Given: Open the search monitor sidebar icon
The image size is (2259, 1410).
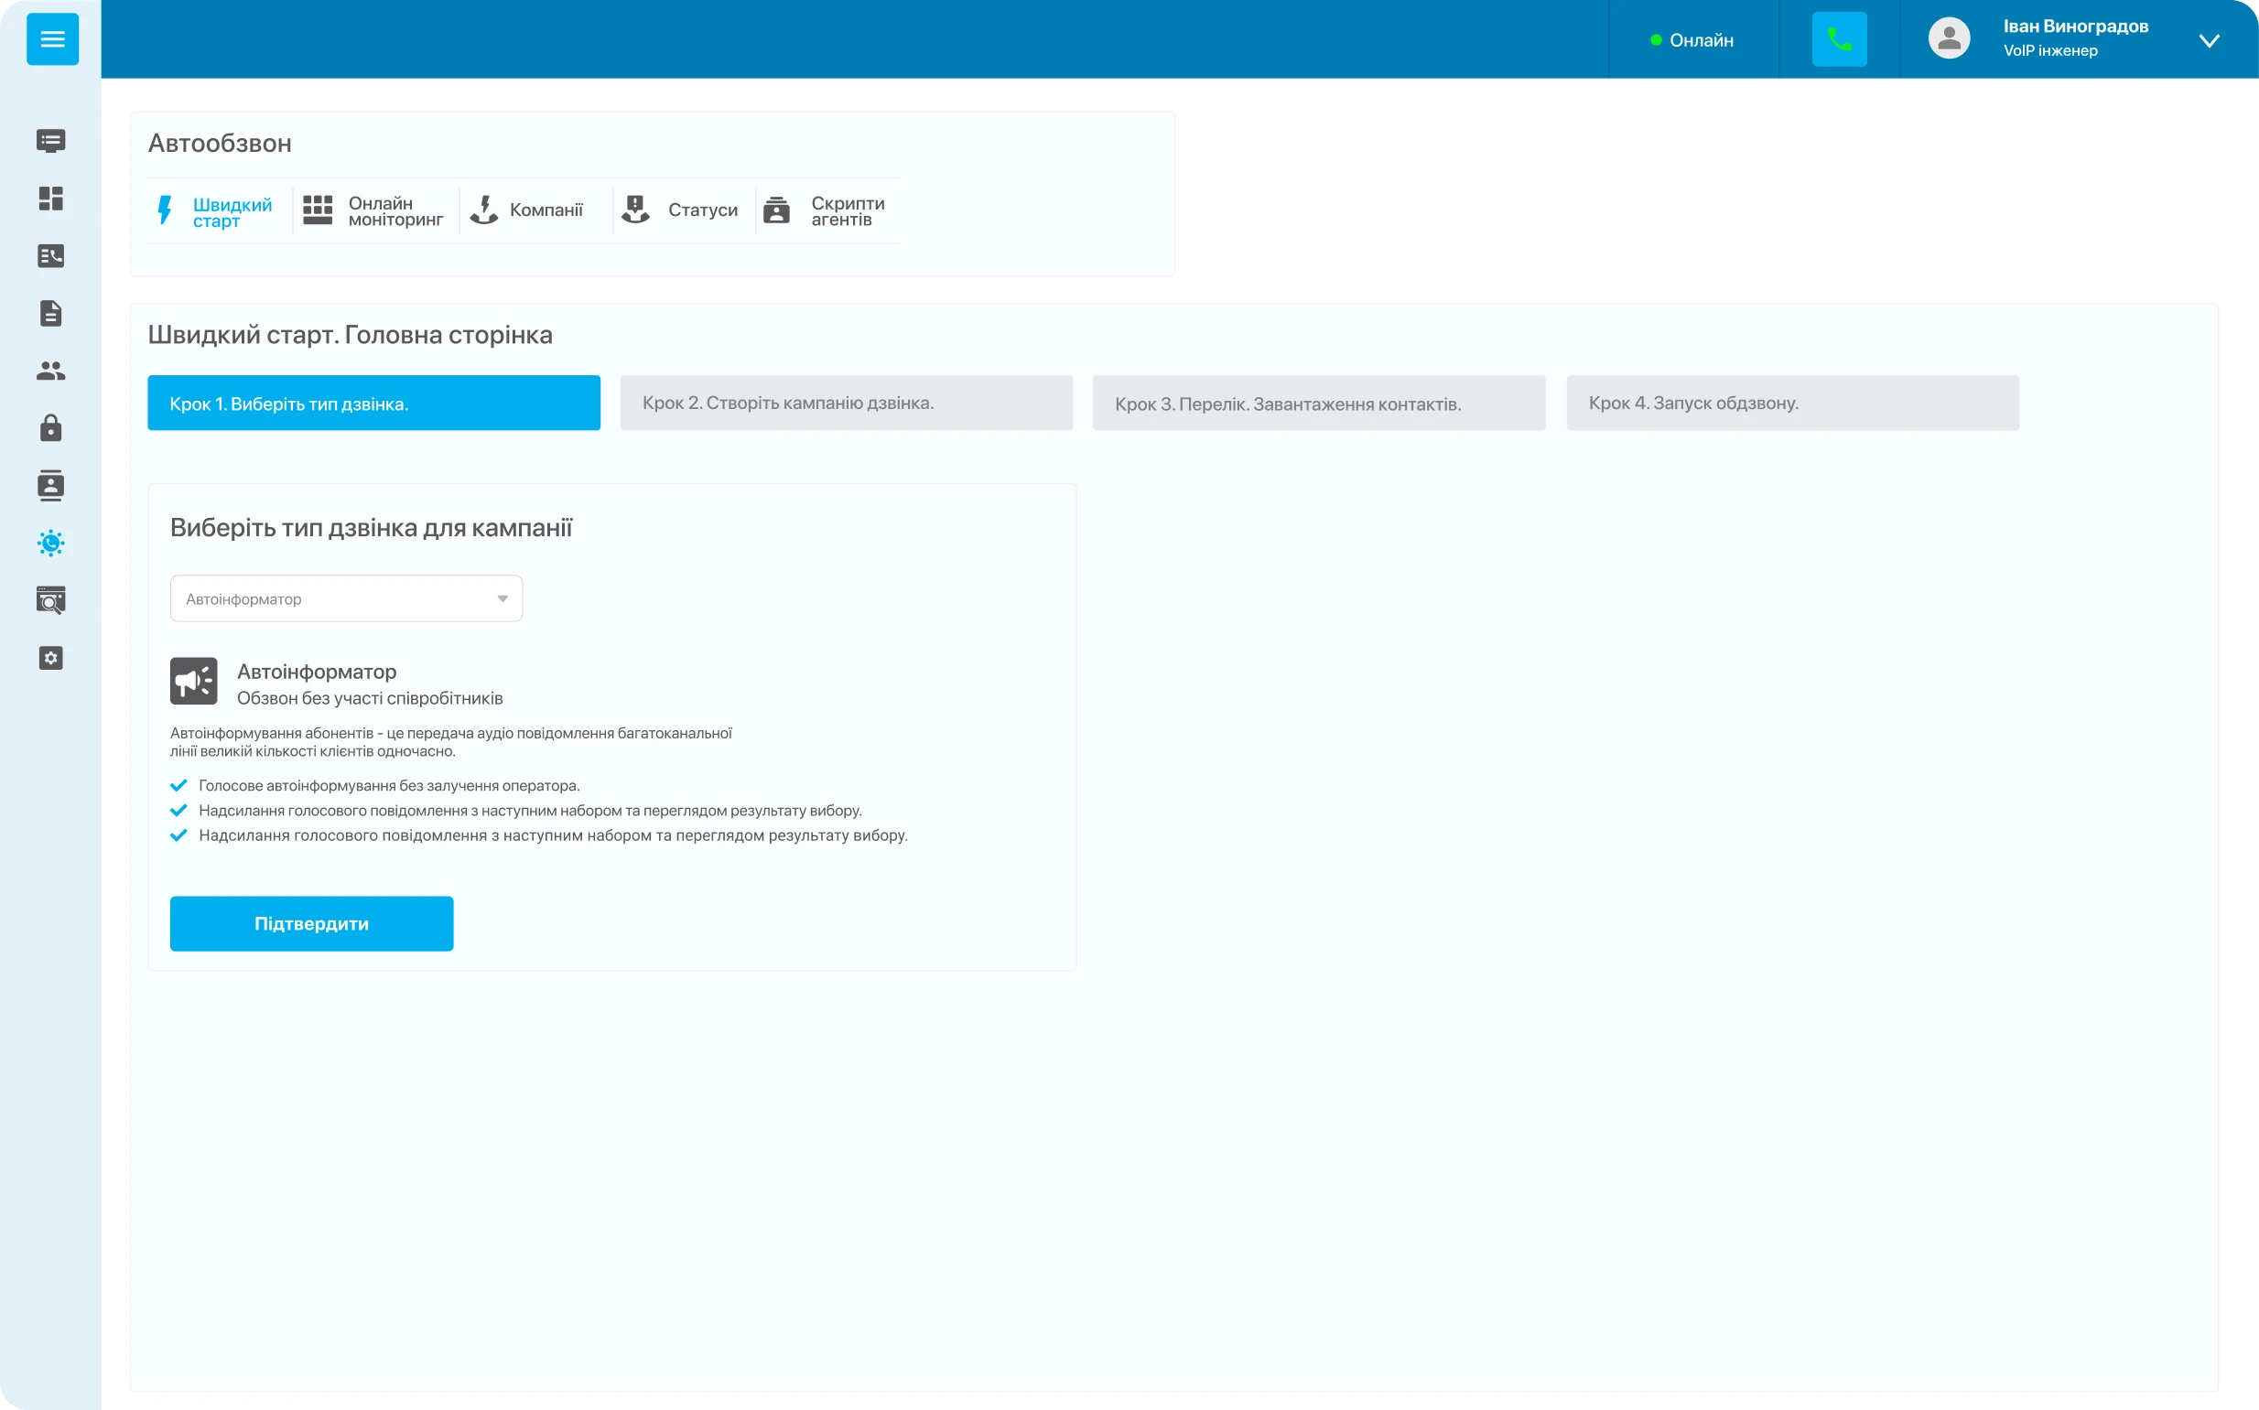Looking at the screenshot, I should (x=51, y=600).
